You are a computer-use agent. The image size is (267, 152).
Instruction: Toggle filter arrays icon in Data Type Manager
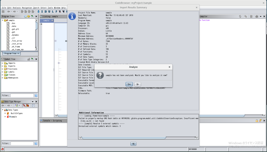[x=24, y=106]
